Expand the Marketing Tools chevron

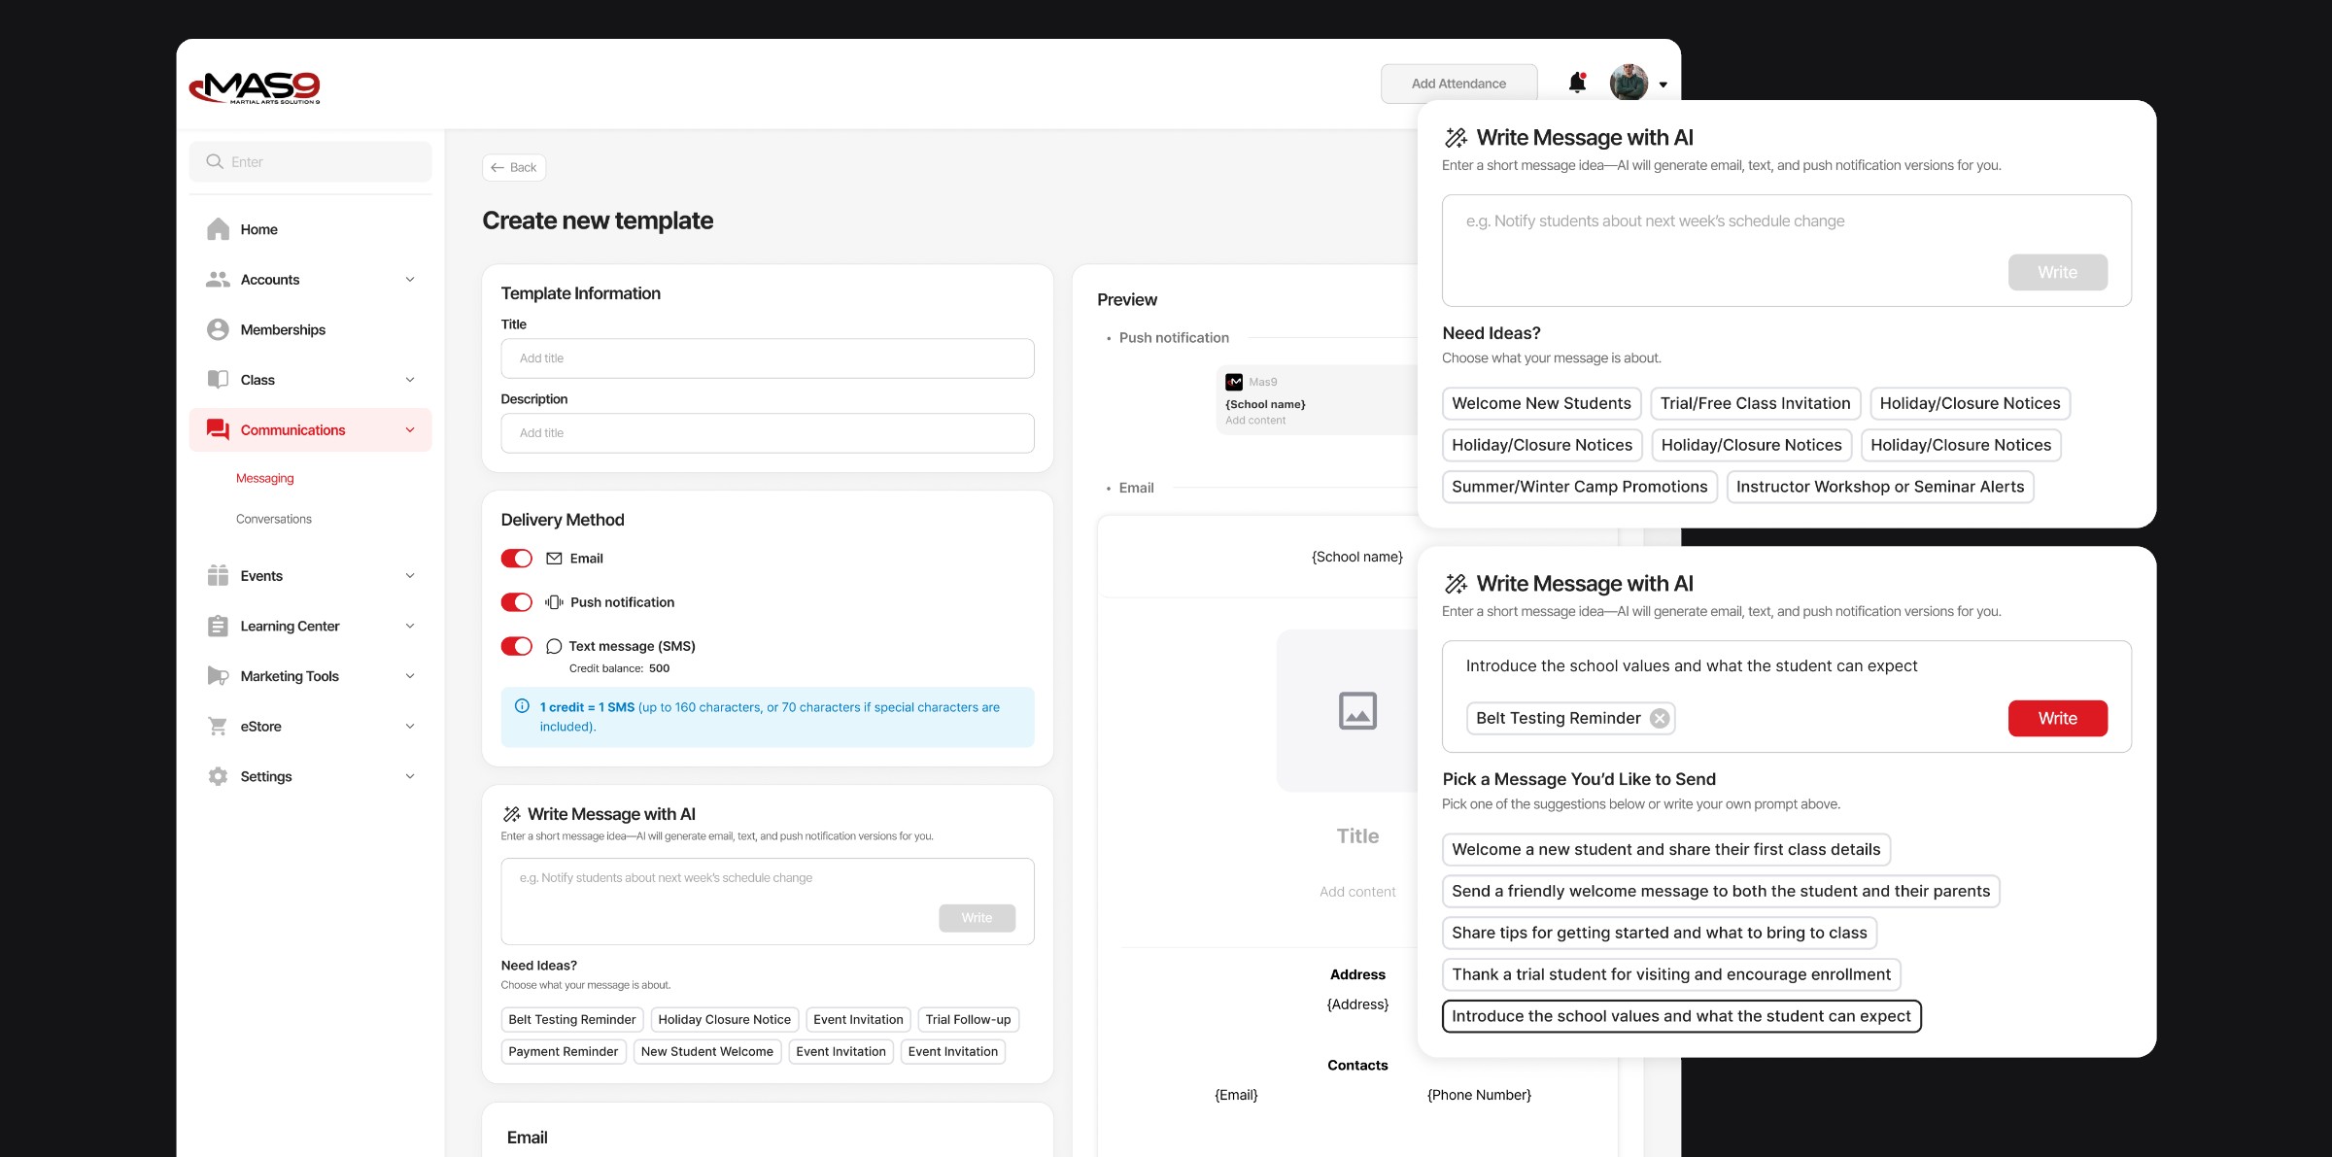point(410,676)
